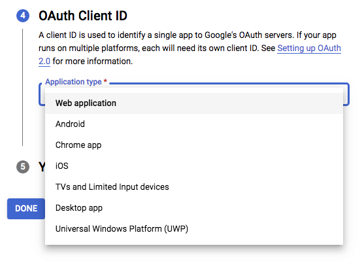Click the step 4 number badge
The width and height of the screenshot is (364, 271).
(x=23, y=16)
